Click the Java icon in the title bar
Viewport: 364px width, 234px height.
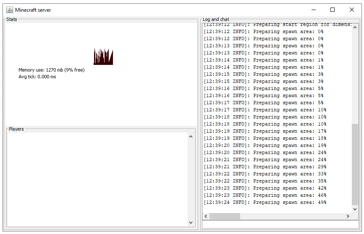pyautogui.click(x=10, y=10)
